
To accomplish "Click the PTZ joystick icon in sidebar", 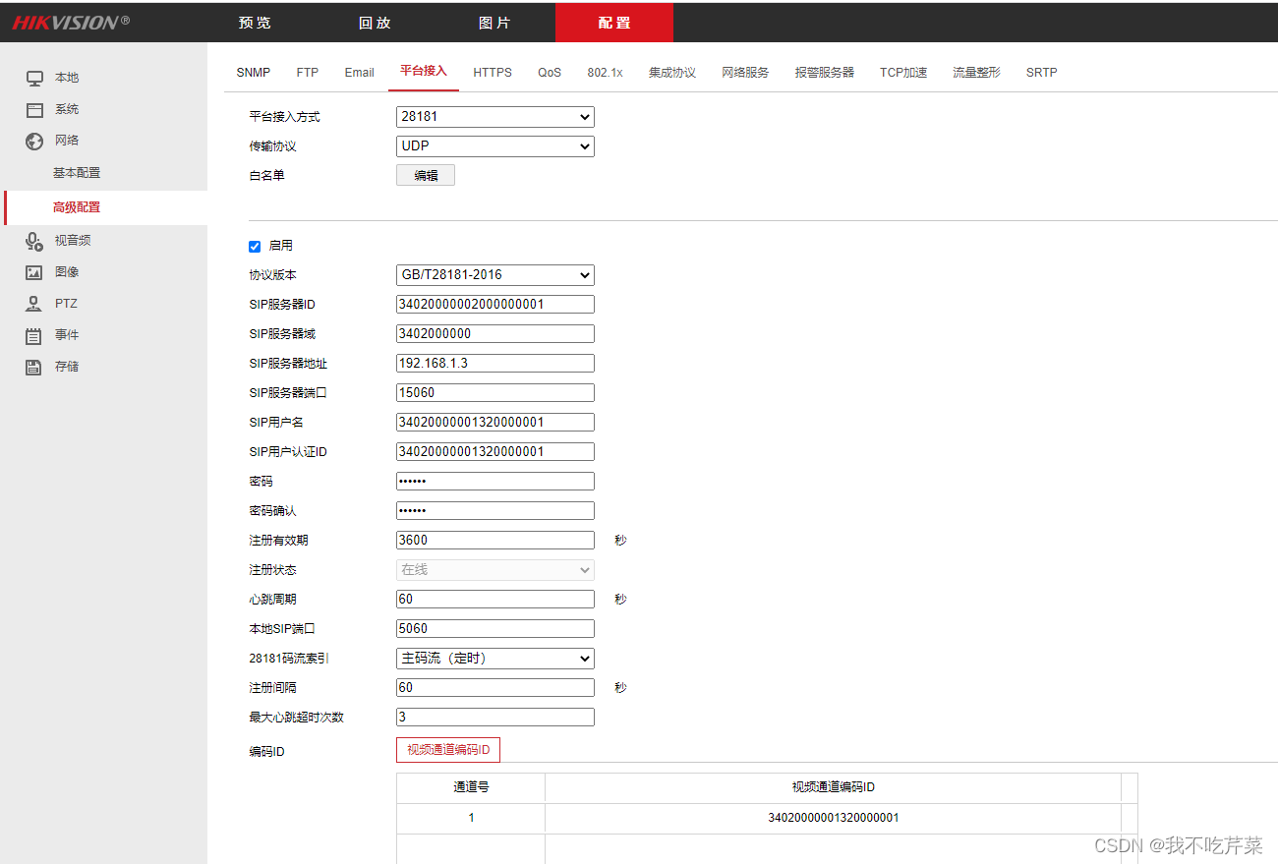I will tap(34, 304).
